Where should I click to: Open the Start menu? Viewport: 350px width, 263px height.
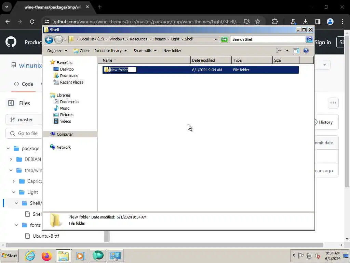point(9,255)
